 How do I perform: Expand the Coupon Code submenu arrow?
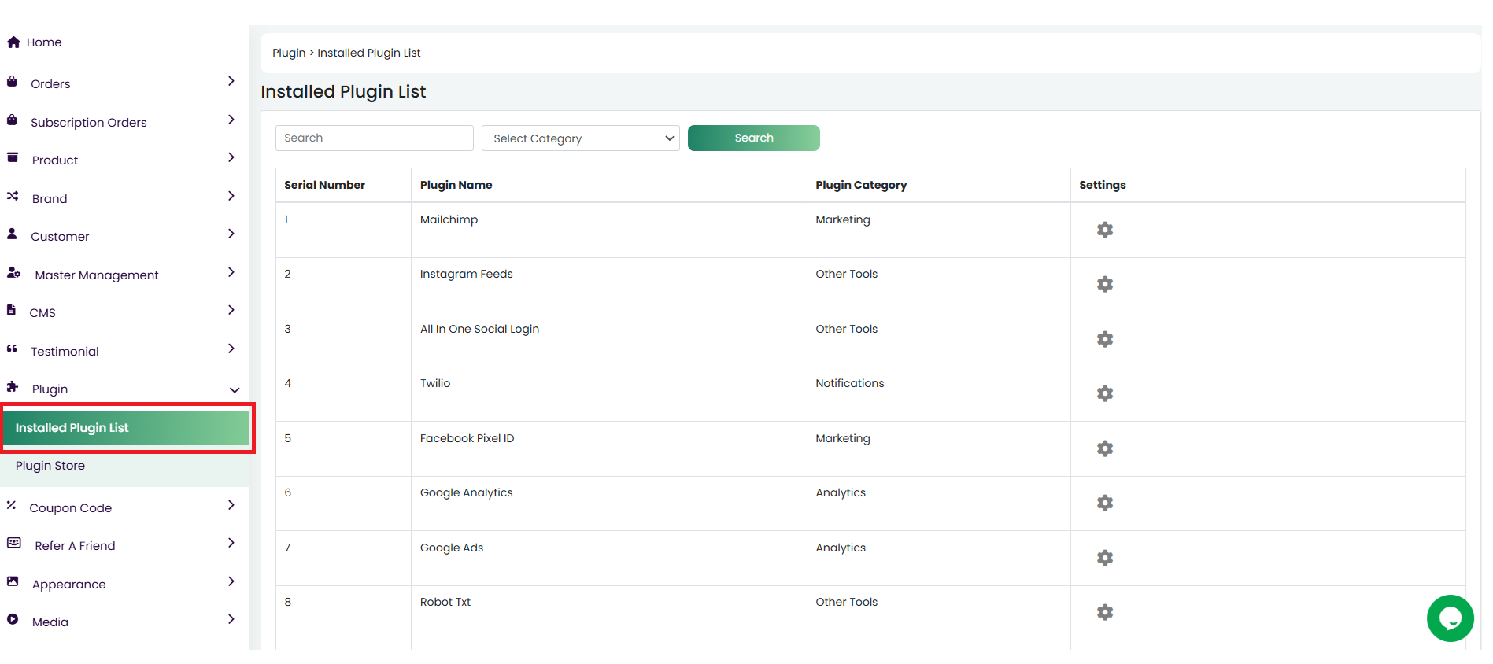click(x=231, y=506)
